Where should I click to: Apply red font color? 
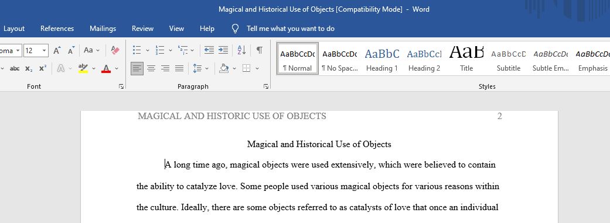[106, 69]
